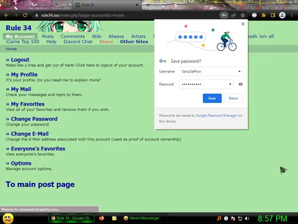The image size is (298, 224).
Task: Open the My Profile link
Action: coord(24,74)
